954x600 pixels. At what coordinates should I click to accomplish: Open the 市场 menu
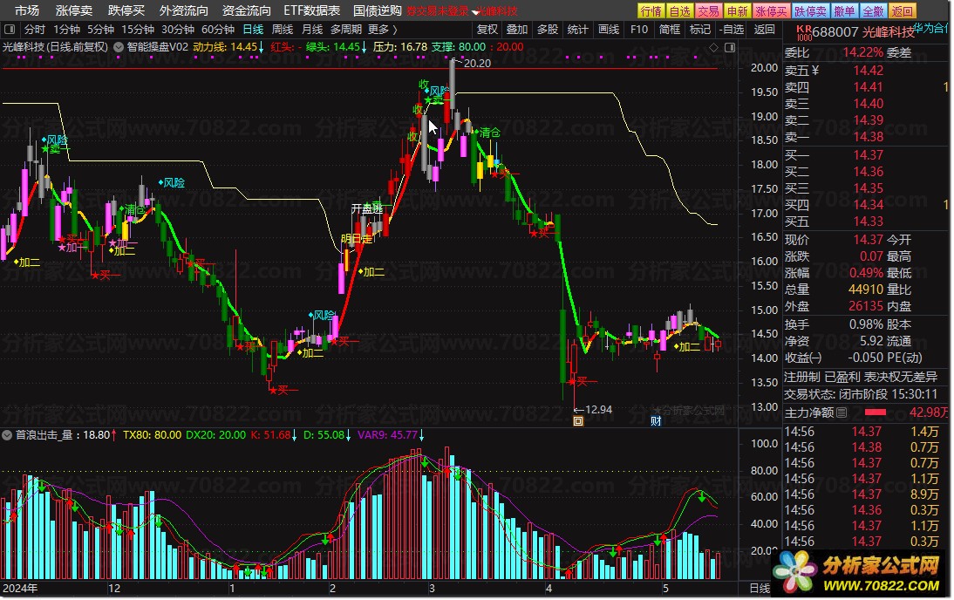pos(27,10)
